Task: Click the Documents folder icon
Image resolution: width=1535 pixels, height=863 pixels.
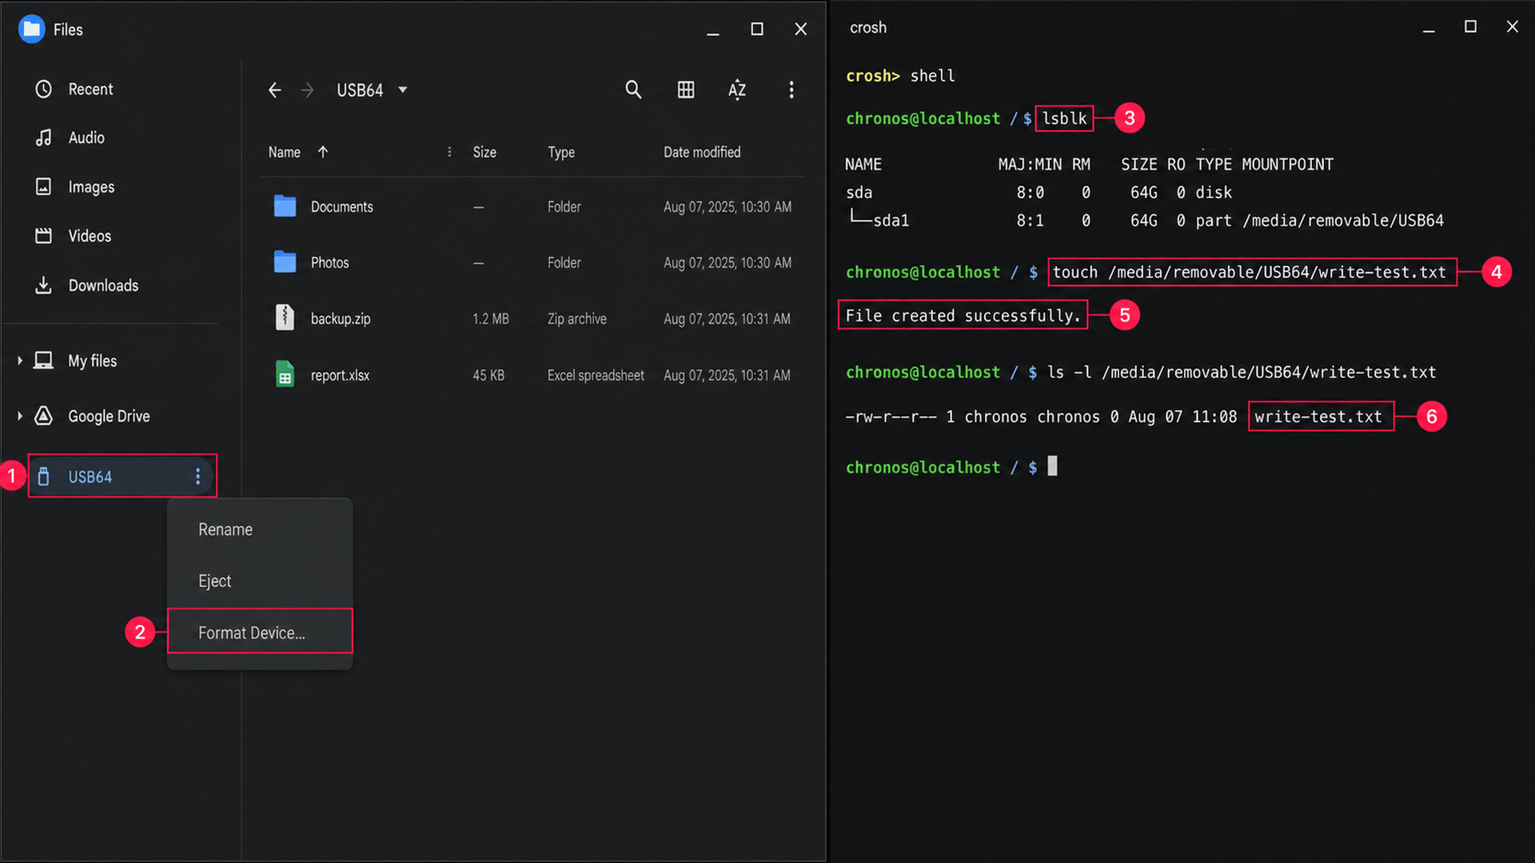Action: pyautogui.click(x=285, y=206)
